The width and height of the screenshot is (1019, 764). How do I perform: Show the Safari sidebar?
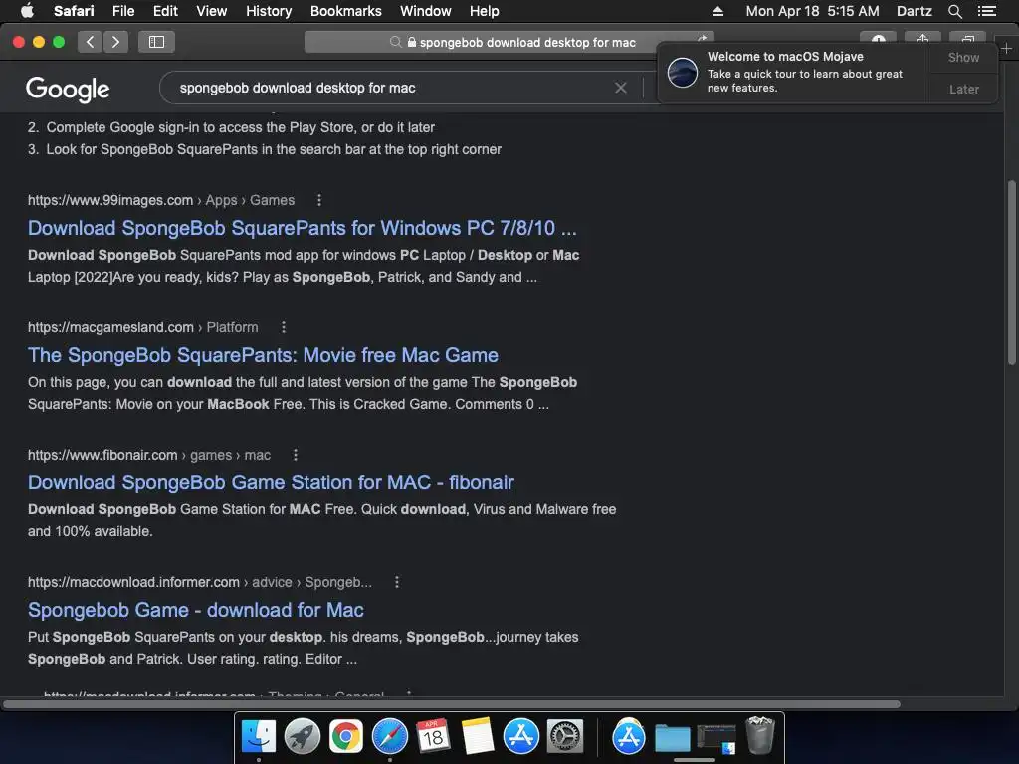click(x=156, y=42)
